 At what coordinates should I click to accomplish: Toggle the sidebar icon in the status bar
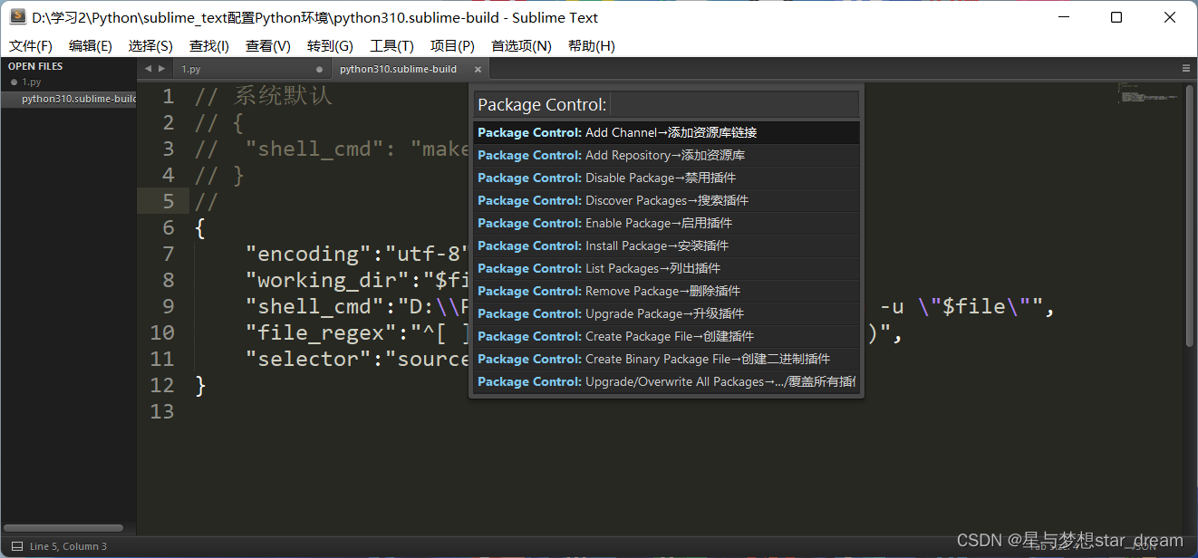[16, 545]
